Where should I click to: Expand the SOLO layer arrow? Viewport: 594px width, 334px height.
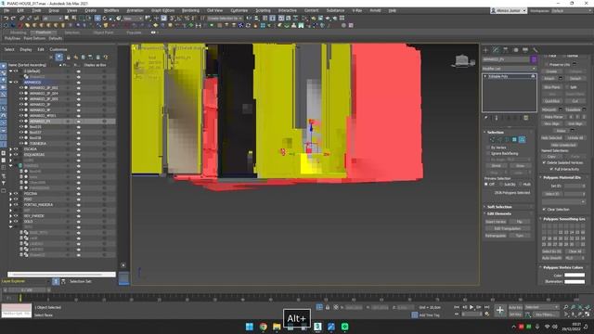coord(10,222)
